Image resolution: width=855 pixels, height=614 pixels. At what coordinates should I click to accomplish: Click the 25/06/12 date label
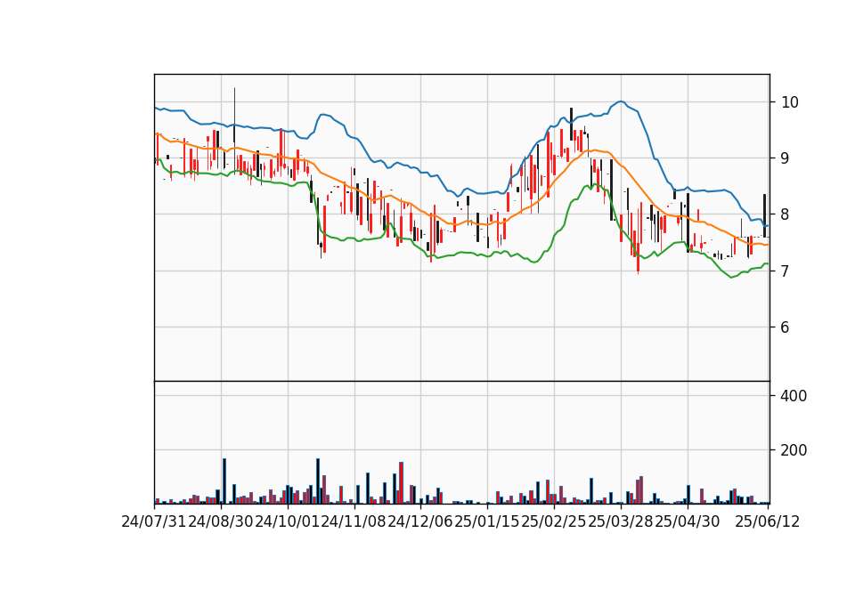point(768,521)
